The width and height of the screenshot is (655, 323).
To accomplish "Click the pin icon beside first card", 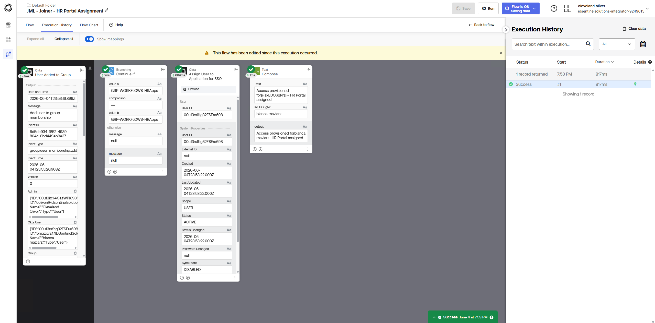I will point(90,69).
